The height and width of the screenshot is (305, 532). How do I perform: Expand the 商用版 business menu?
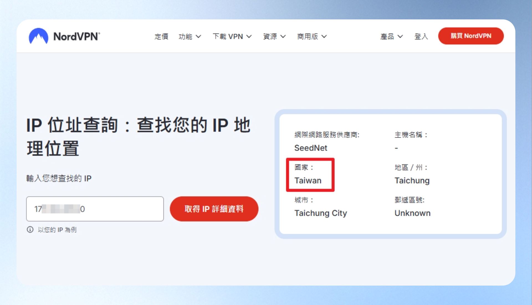click(312, 36)
